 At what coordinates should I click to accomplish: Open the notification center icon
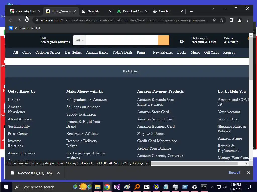pyautogui.click(x=249, y=187)
